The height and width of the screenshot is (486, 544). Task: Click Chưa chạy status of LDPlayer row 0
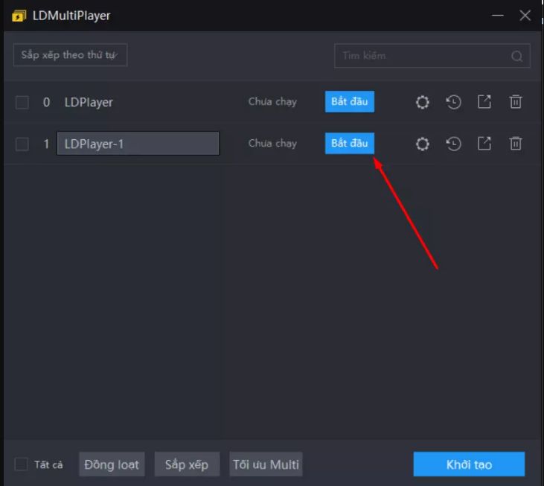click(272, 102)
